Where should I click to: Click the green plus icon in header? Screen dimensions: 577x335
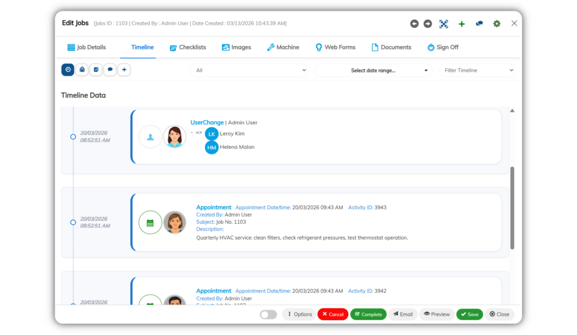pyautogui.click(x=461, y=24)
